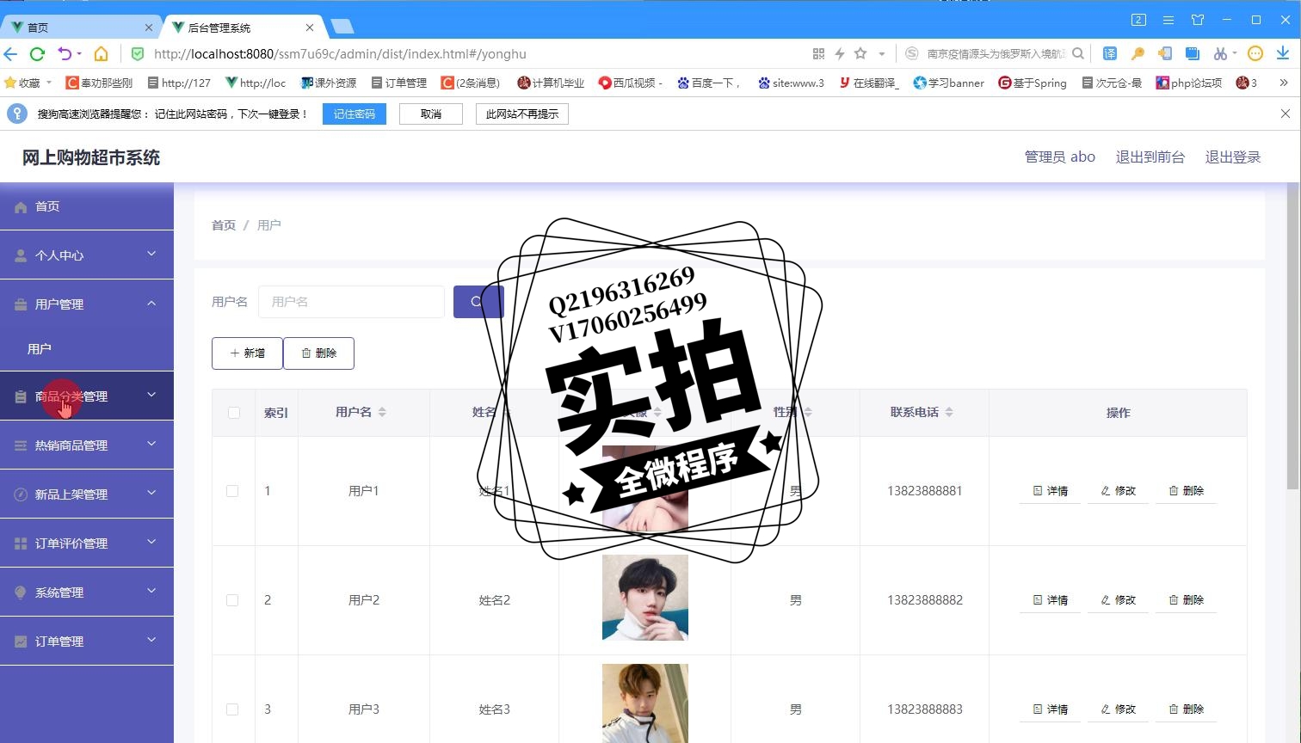Open 在线翻译 bookmark

[869, 83]
